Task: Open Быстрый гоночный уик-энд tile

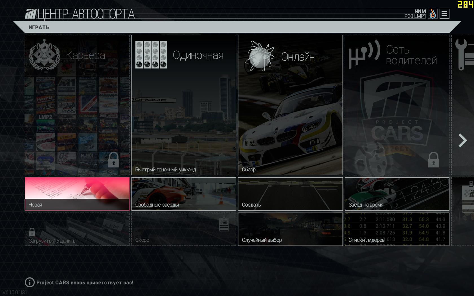Action: 184,105
